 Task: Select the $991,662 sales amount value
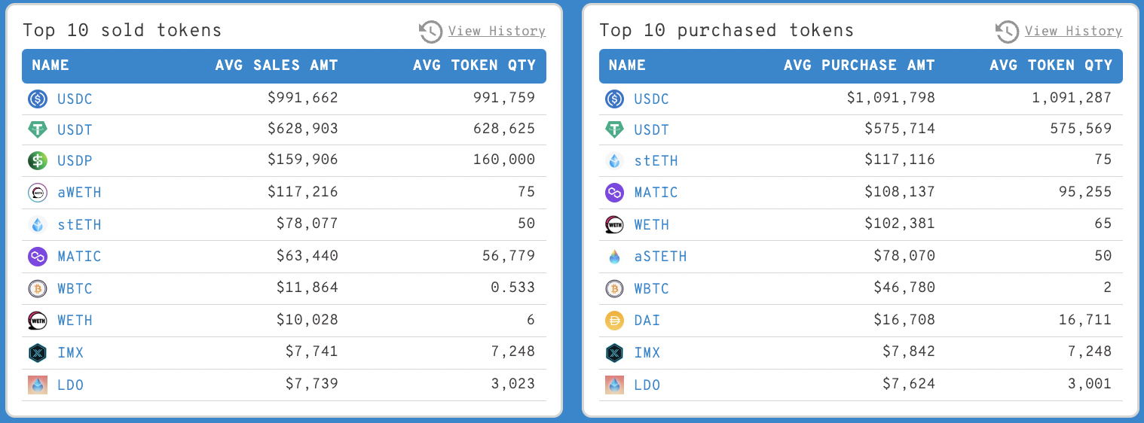point(303,98)
